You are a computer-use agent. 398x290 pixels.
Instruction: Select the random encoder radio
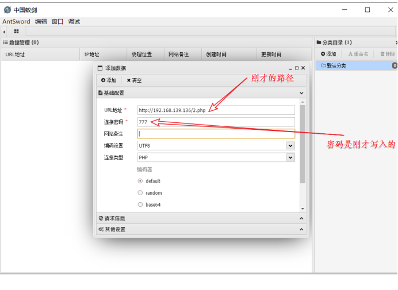click(x=140, y=193)
